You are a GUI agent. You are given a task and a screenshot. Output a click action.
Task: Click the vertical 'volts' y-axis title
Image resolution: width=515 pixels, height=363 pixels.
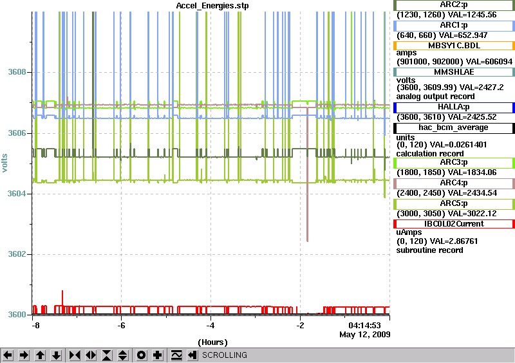pos(5,163)
